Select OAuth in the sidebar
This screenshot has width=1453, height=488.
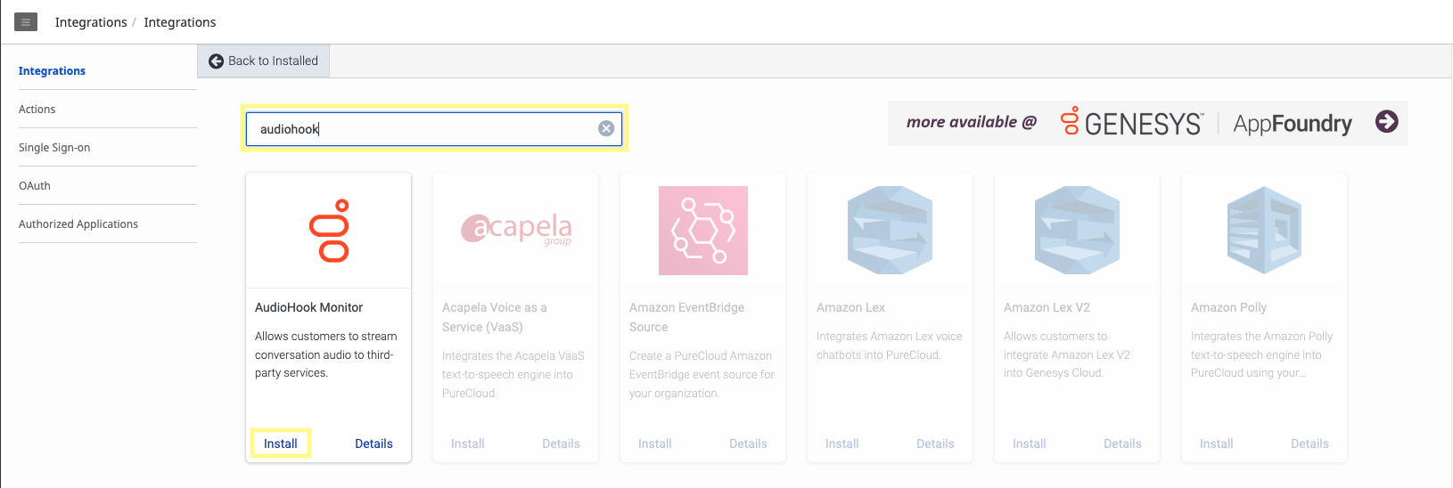point(35,186)
